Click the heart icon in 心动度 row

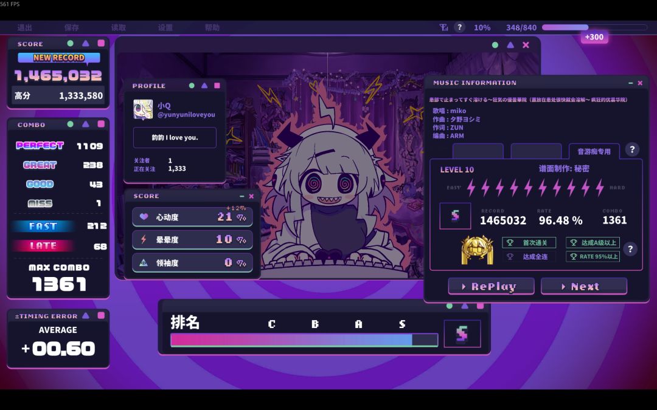pos(144,217)
